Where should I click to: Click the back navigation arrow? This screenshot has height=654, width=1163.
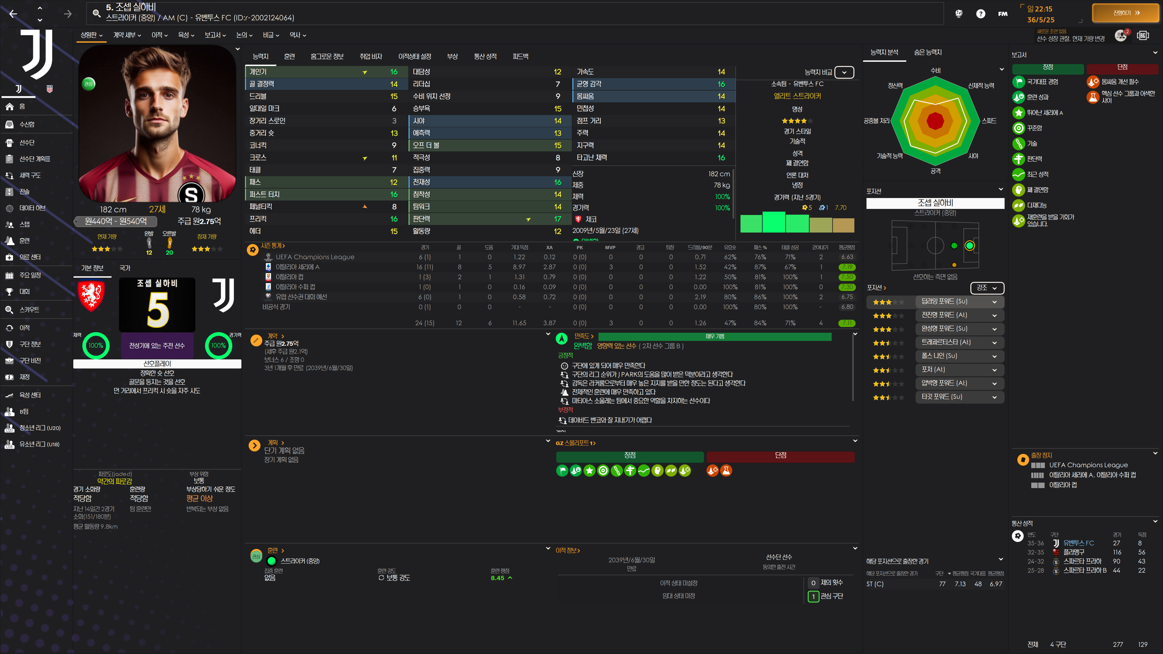coord(13,14)
